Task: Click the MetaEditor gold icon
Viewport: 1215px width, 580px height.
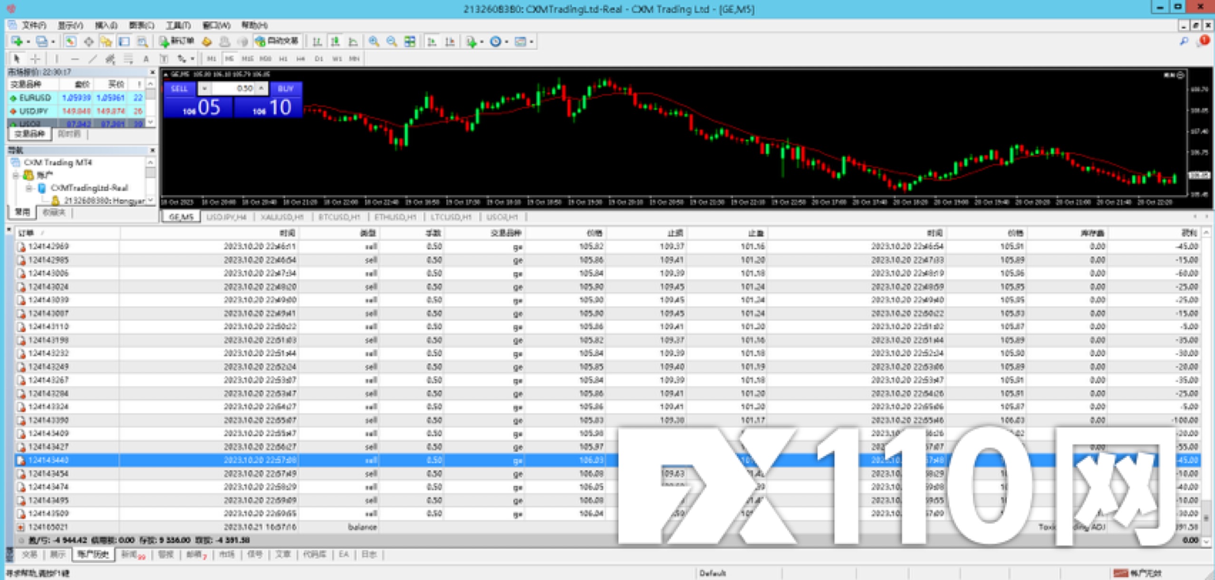Action: (x=207, y=42)
